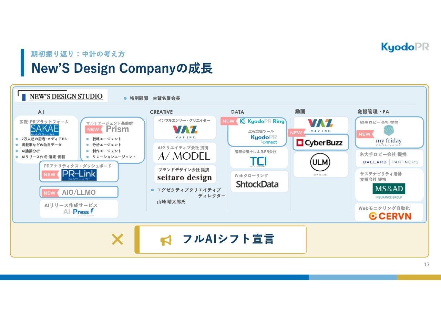Click the 危機管理・PA column heading
Image resolution: width=441 pixels, height=312 pixels.
click(x=373, y=112)
